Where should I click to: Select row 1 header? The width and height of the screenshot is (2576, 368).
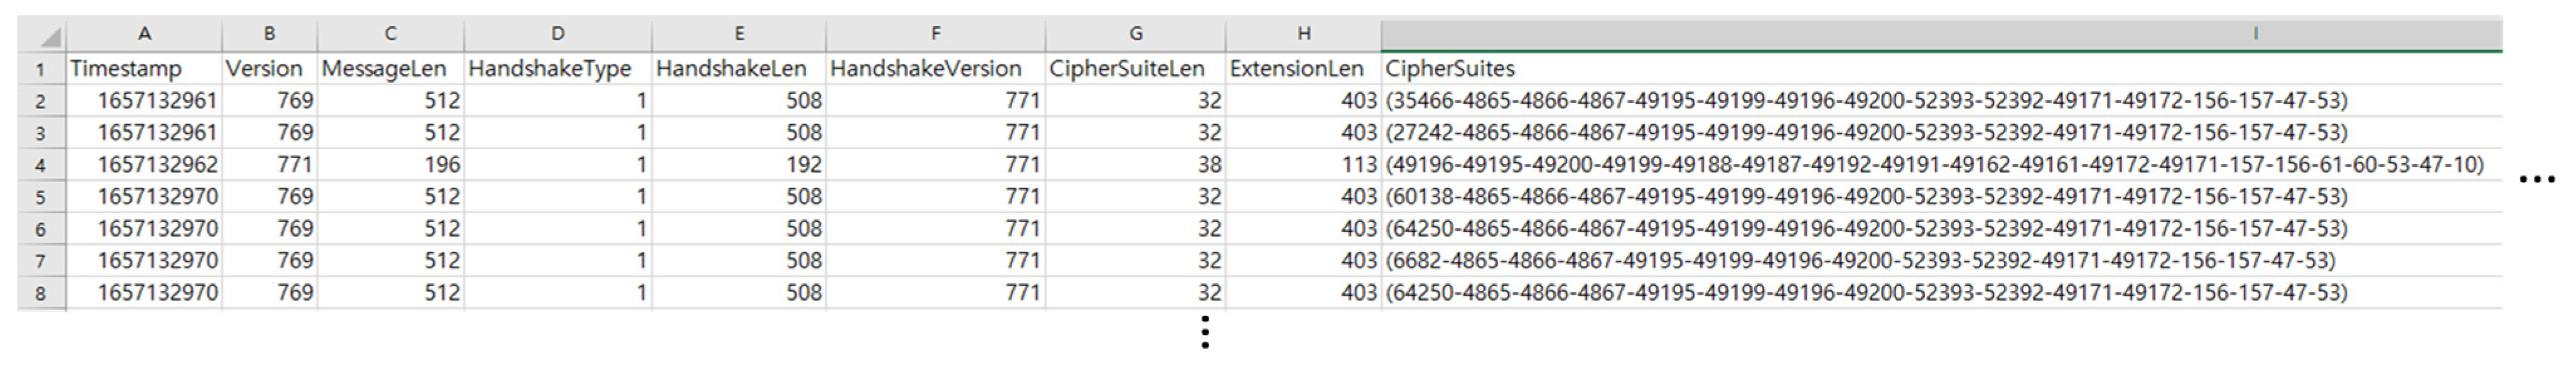(x=41, y=69)
